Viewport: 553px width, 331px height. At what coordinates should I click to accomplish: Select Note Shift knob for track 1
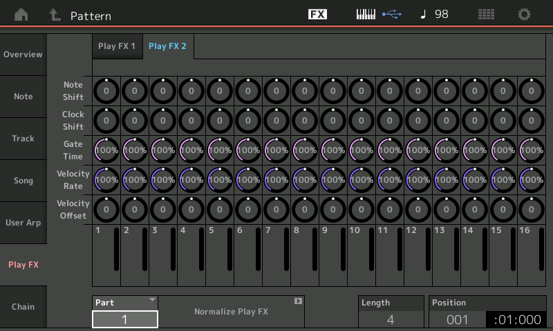click(106, 91)
